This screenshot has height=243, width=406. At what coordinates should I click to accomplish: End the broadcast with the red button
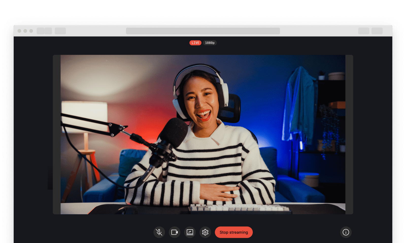[x=233, y=232]
